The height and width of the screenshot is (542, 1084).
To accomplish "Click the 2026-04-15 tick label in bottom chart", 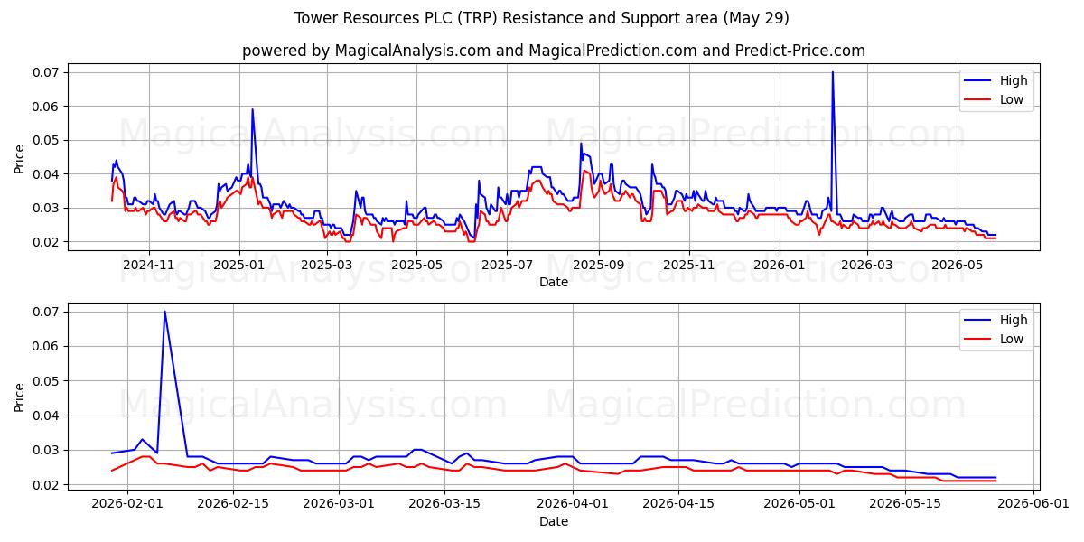I will 678,504.
